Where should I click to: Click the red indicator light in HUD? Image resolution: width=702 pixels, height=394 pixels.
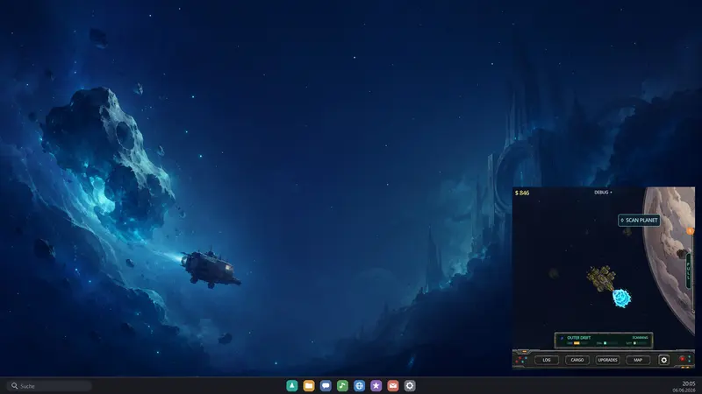pos(682,359)
